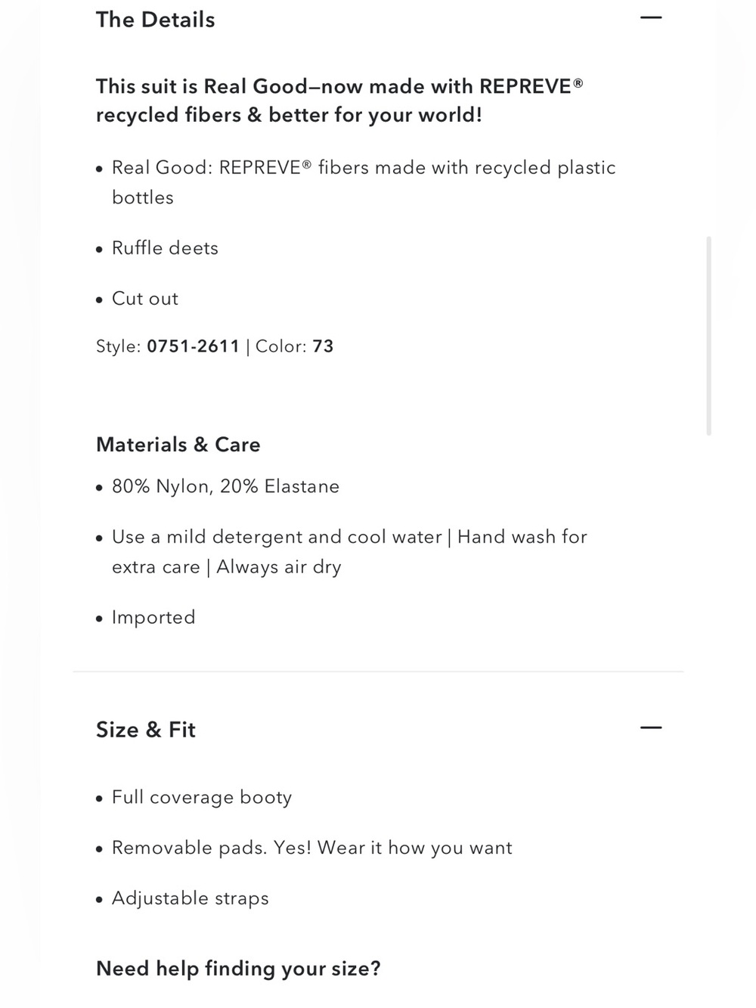
Task: Click the Removable pads bullet text
Action: pyautogui.click(x=312, y=848)
